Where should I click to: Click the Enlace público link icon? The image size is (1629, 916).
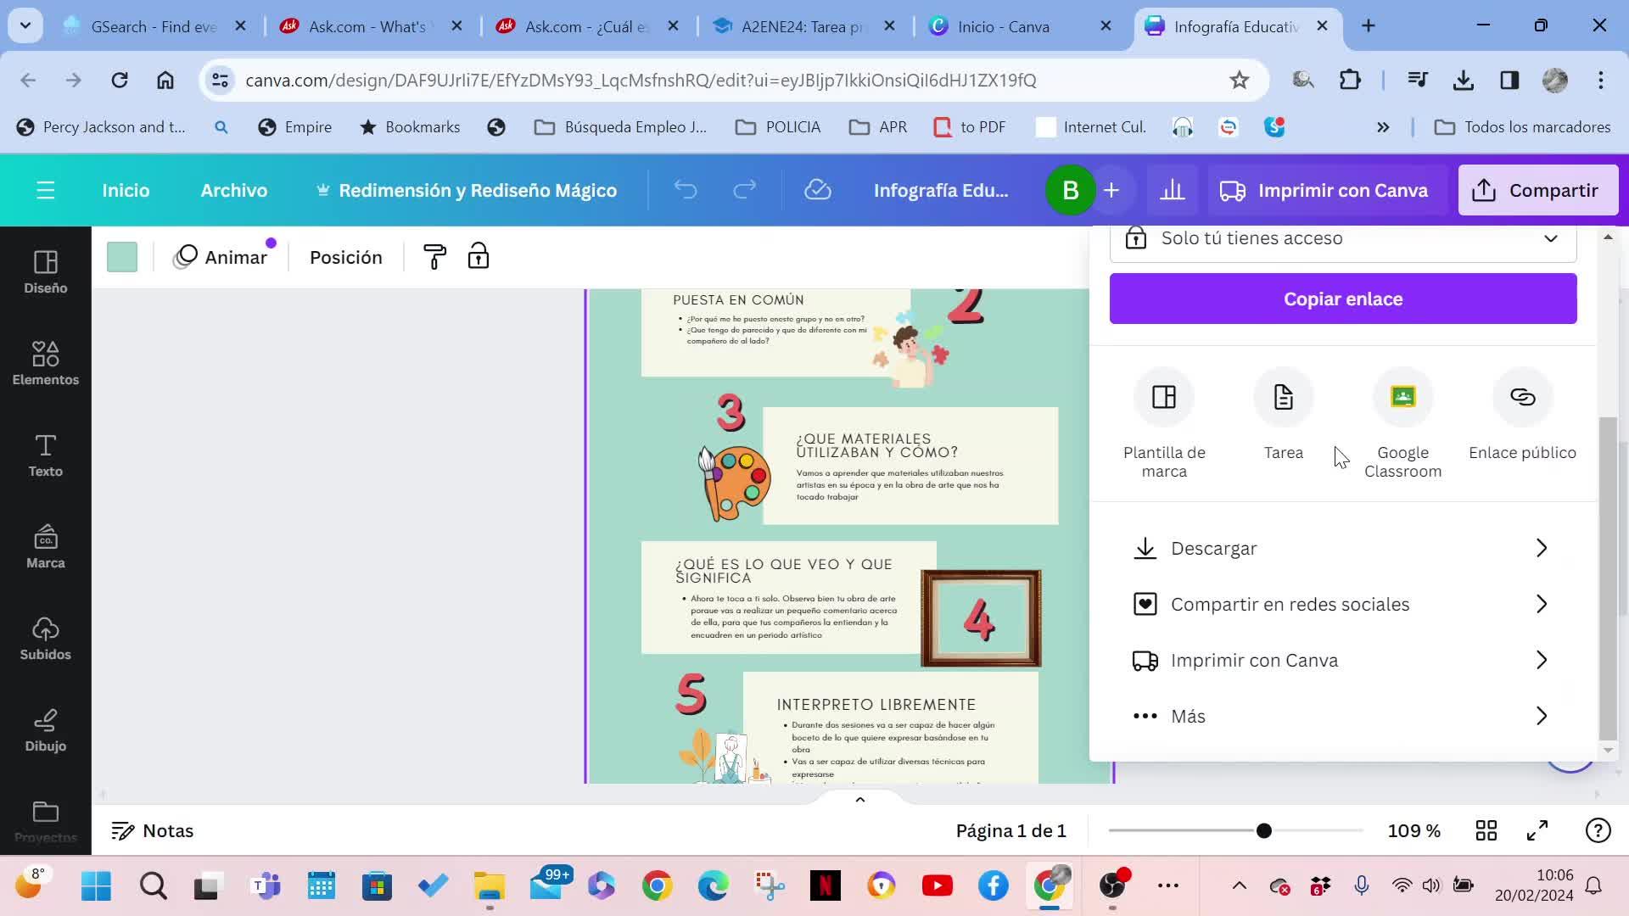pos(1522,397)
